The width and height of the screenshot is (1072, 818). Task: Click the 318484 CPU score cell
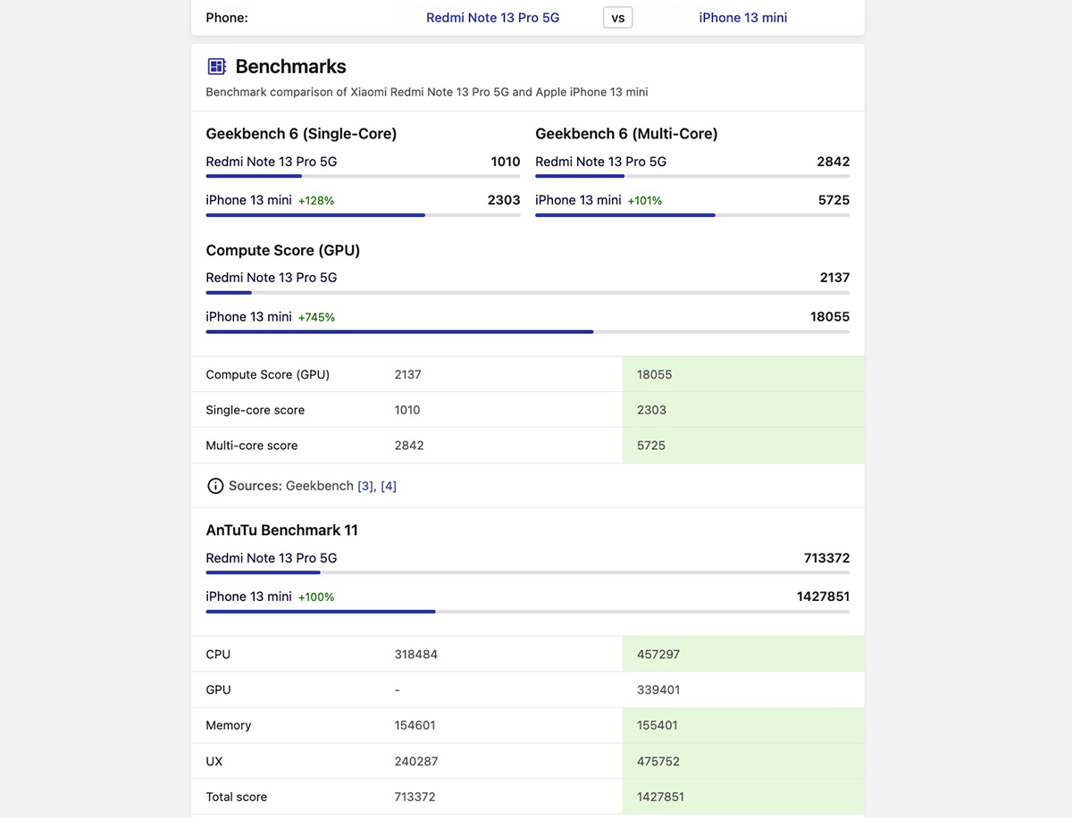tap(416, 655)
